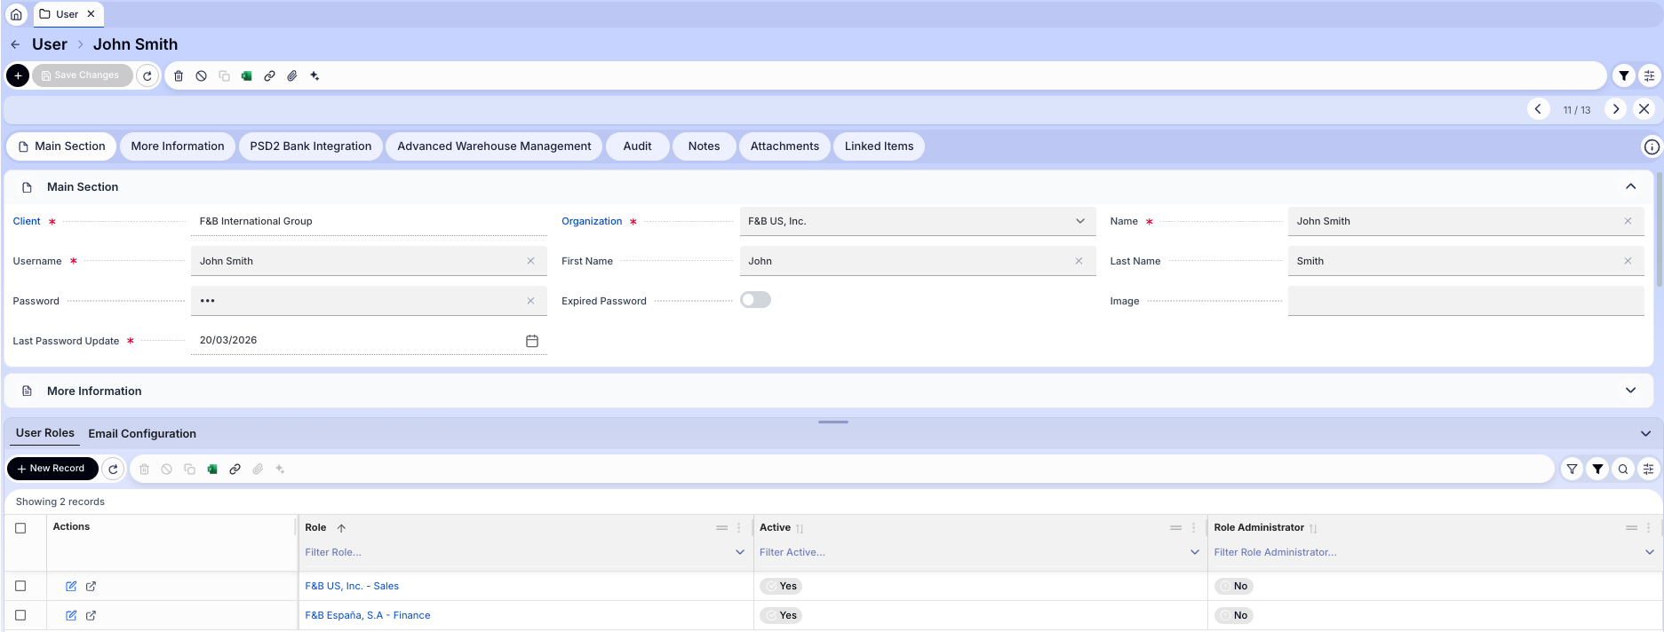Click the Excel export icon in top toolbar
Image resolution: width=1664 pixels, height=632 pixels.
[247, 76]
